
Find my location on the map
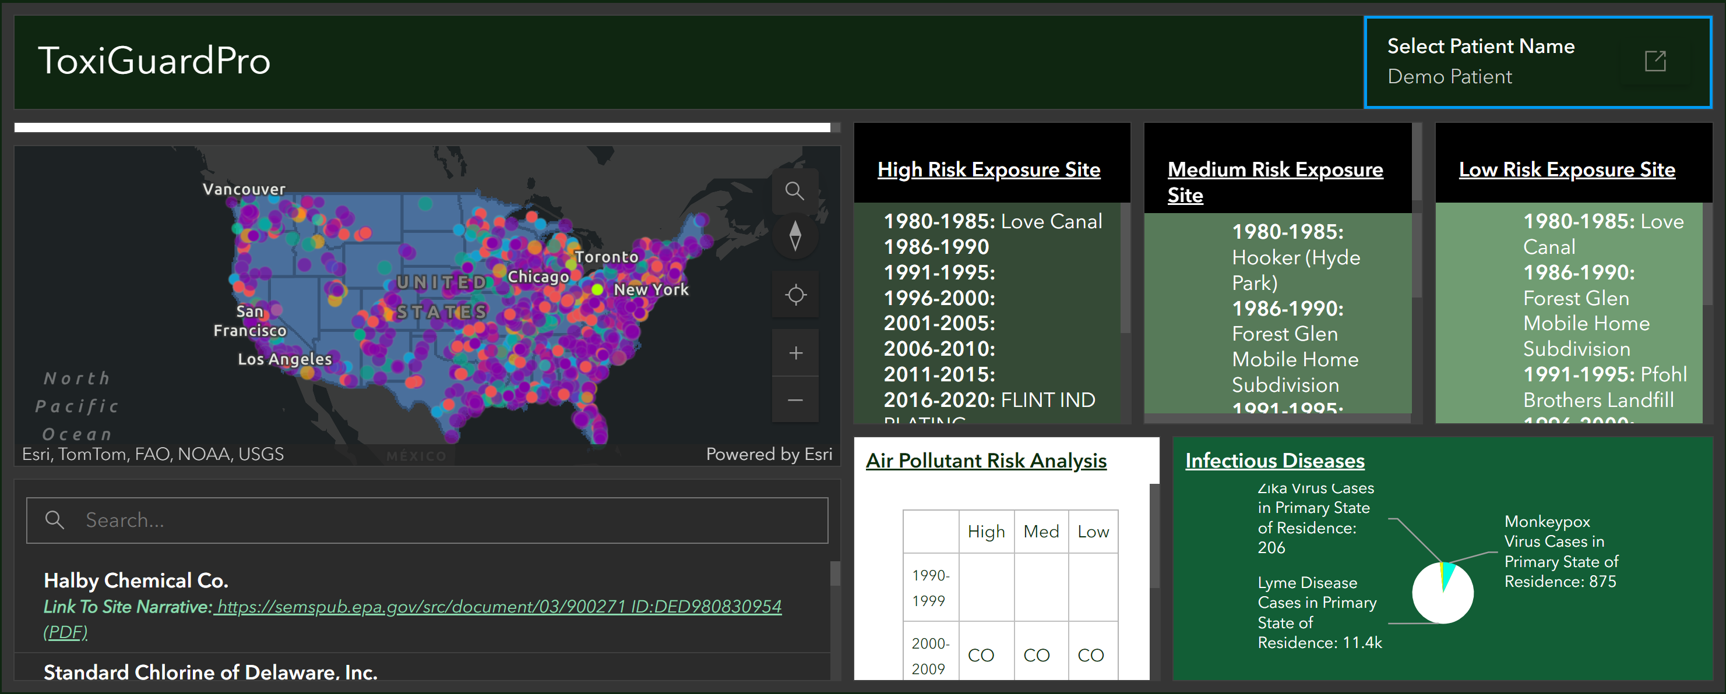point(795,295)
